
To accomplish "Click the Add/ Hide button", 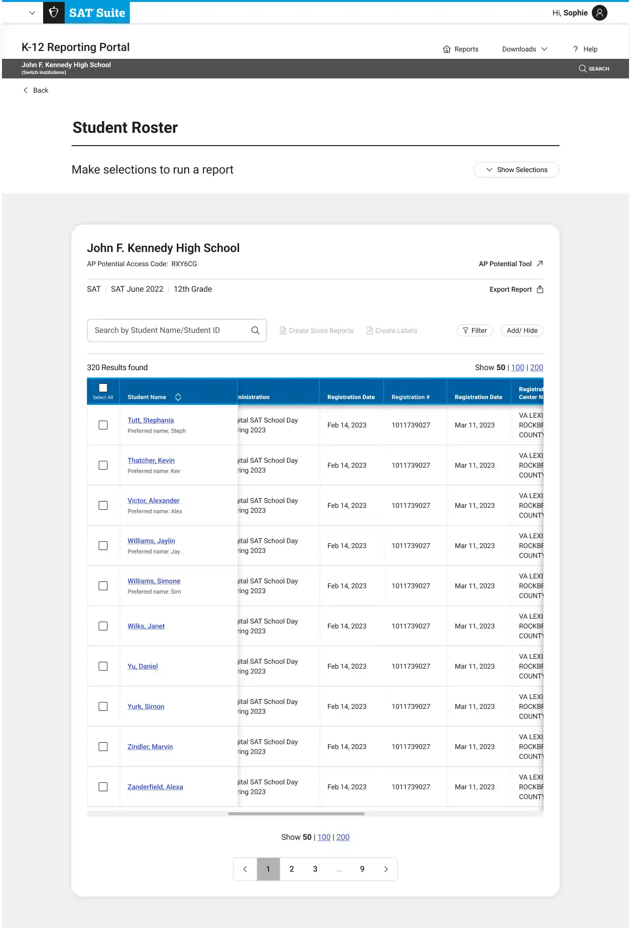I will pyautogui.click(x=522, y=330).
